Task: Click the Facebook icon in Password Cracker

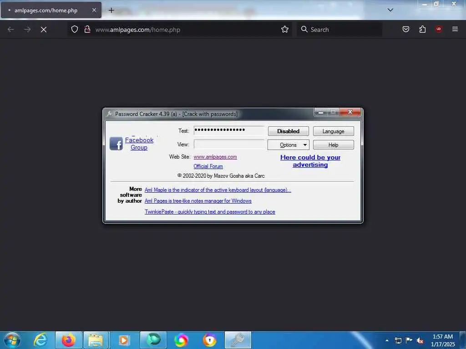Action: 116,144
